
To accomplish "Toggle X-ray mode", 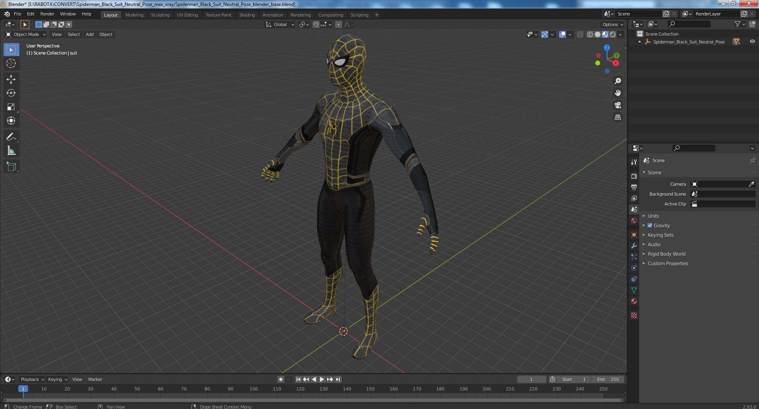I will pos(580,34).
